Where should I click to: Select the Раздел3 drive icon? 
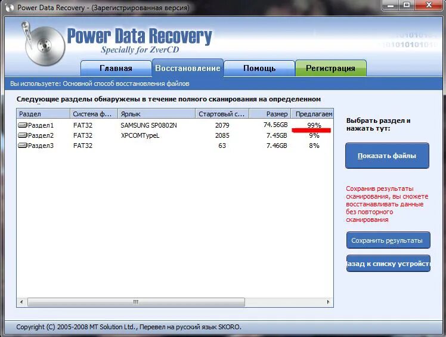pos(23,146)
